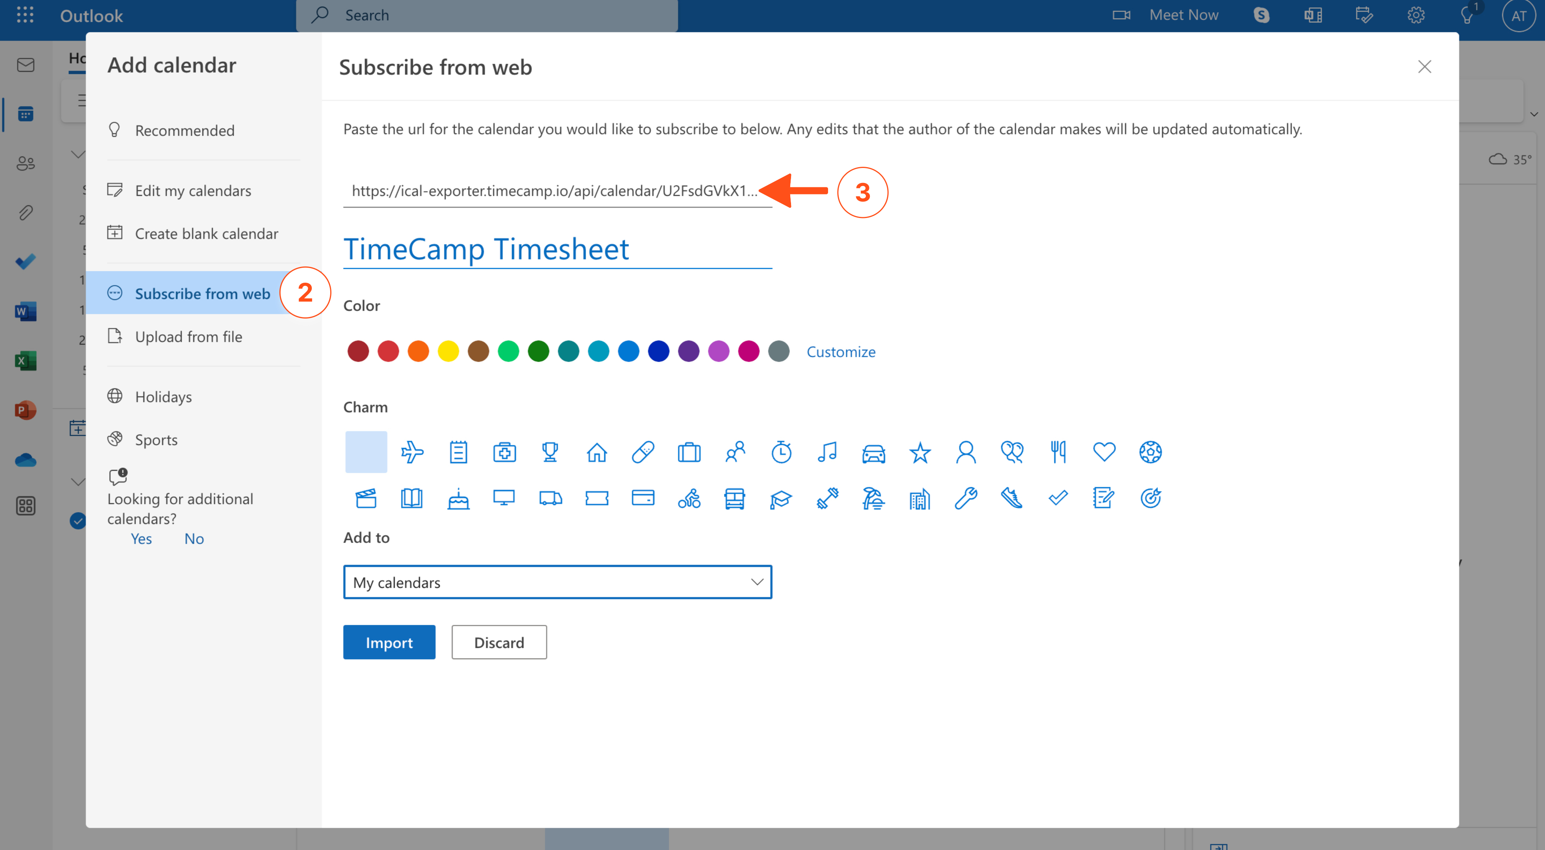Image resolution: width=1545 pixels, height=850 pixels.
Task: Choose the graduation cap charm
Action: [x=780, y=498]
